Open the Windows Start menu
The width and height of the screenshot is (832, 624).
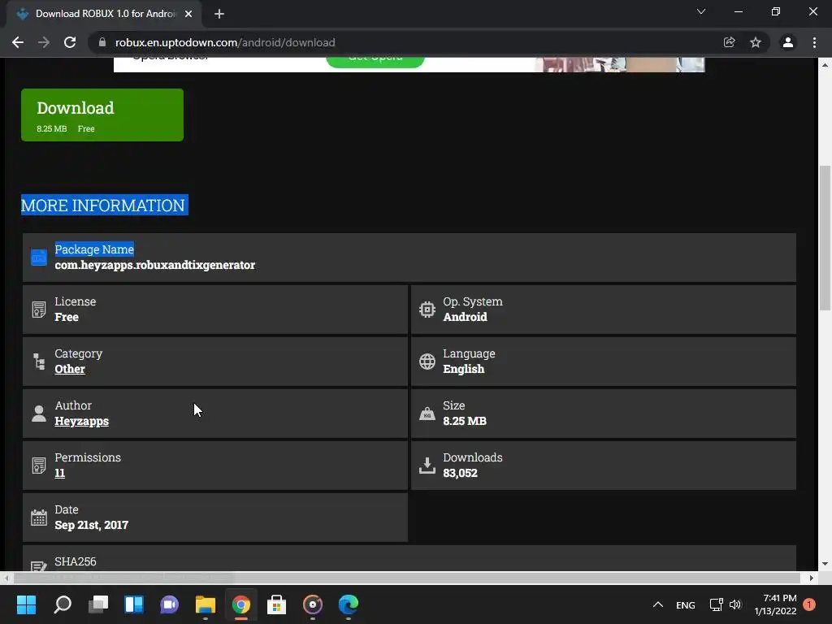[26, 604]
